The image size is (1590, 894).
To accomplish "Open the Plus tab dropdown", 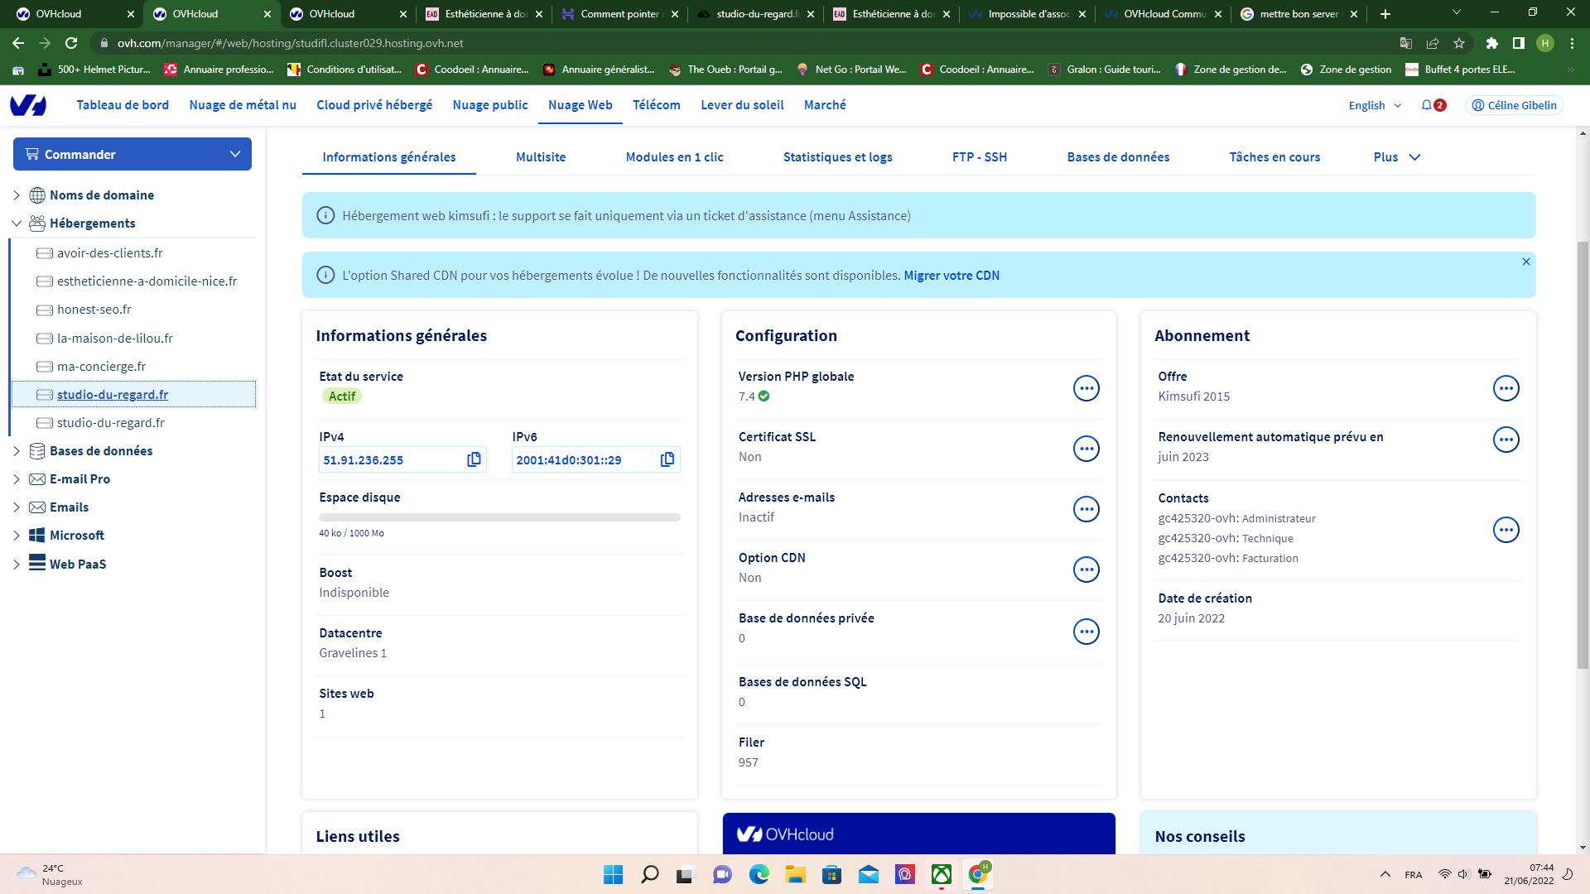I will 1397,157.
